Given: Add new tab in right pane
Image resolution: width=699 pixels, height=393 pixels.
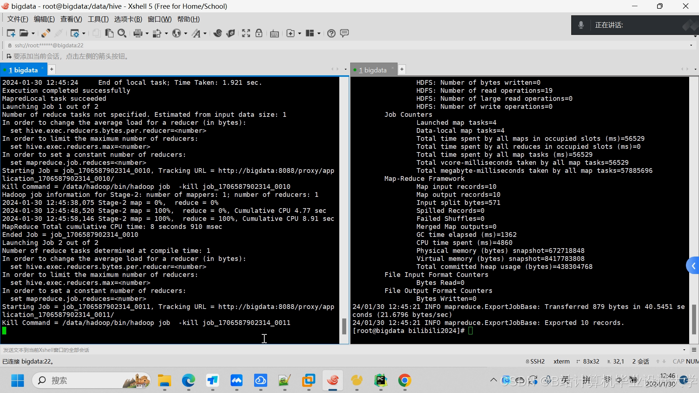Looking at the screenshot, I should [x=402, y=69].
